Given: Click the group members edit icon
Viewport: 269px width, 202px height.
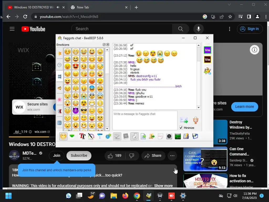Looking at the screenshot, I should click(x=208, y=71).
